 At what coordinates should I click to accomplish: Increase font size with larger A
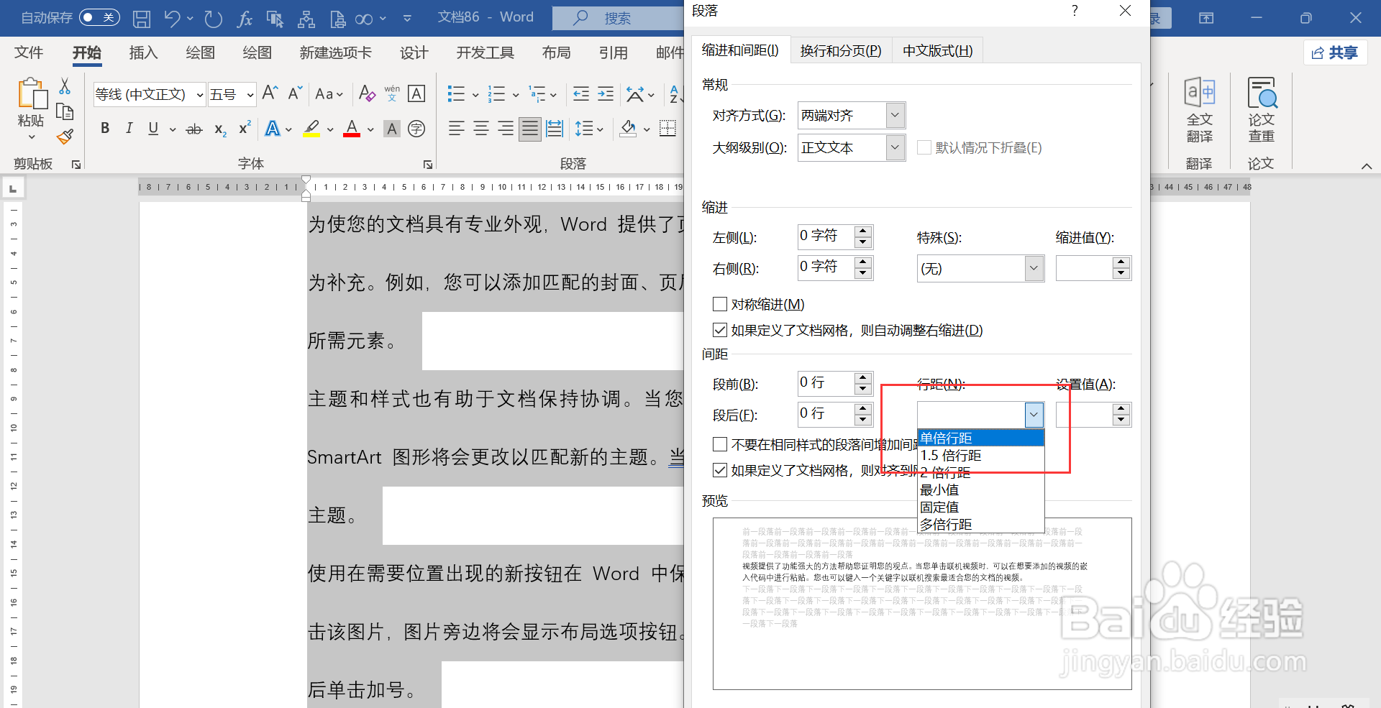coord(270,93)
